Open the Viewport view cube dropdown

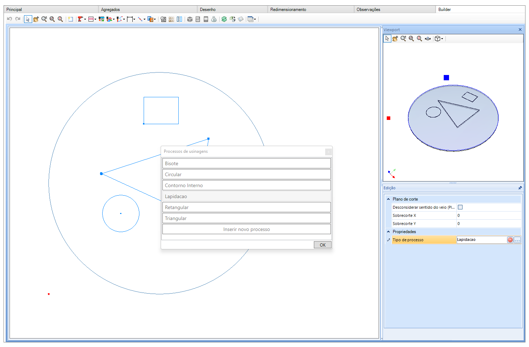coord(442,39)
